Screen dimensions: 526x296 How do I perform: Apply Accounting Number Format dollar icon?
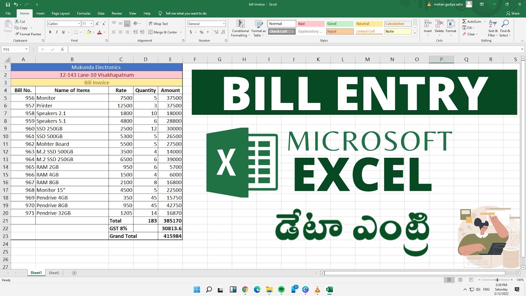pos(191,32)
